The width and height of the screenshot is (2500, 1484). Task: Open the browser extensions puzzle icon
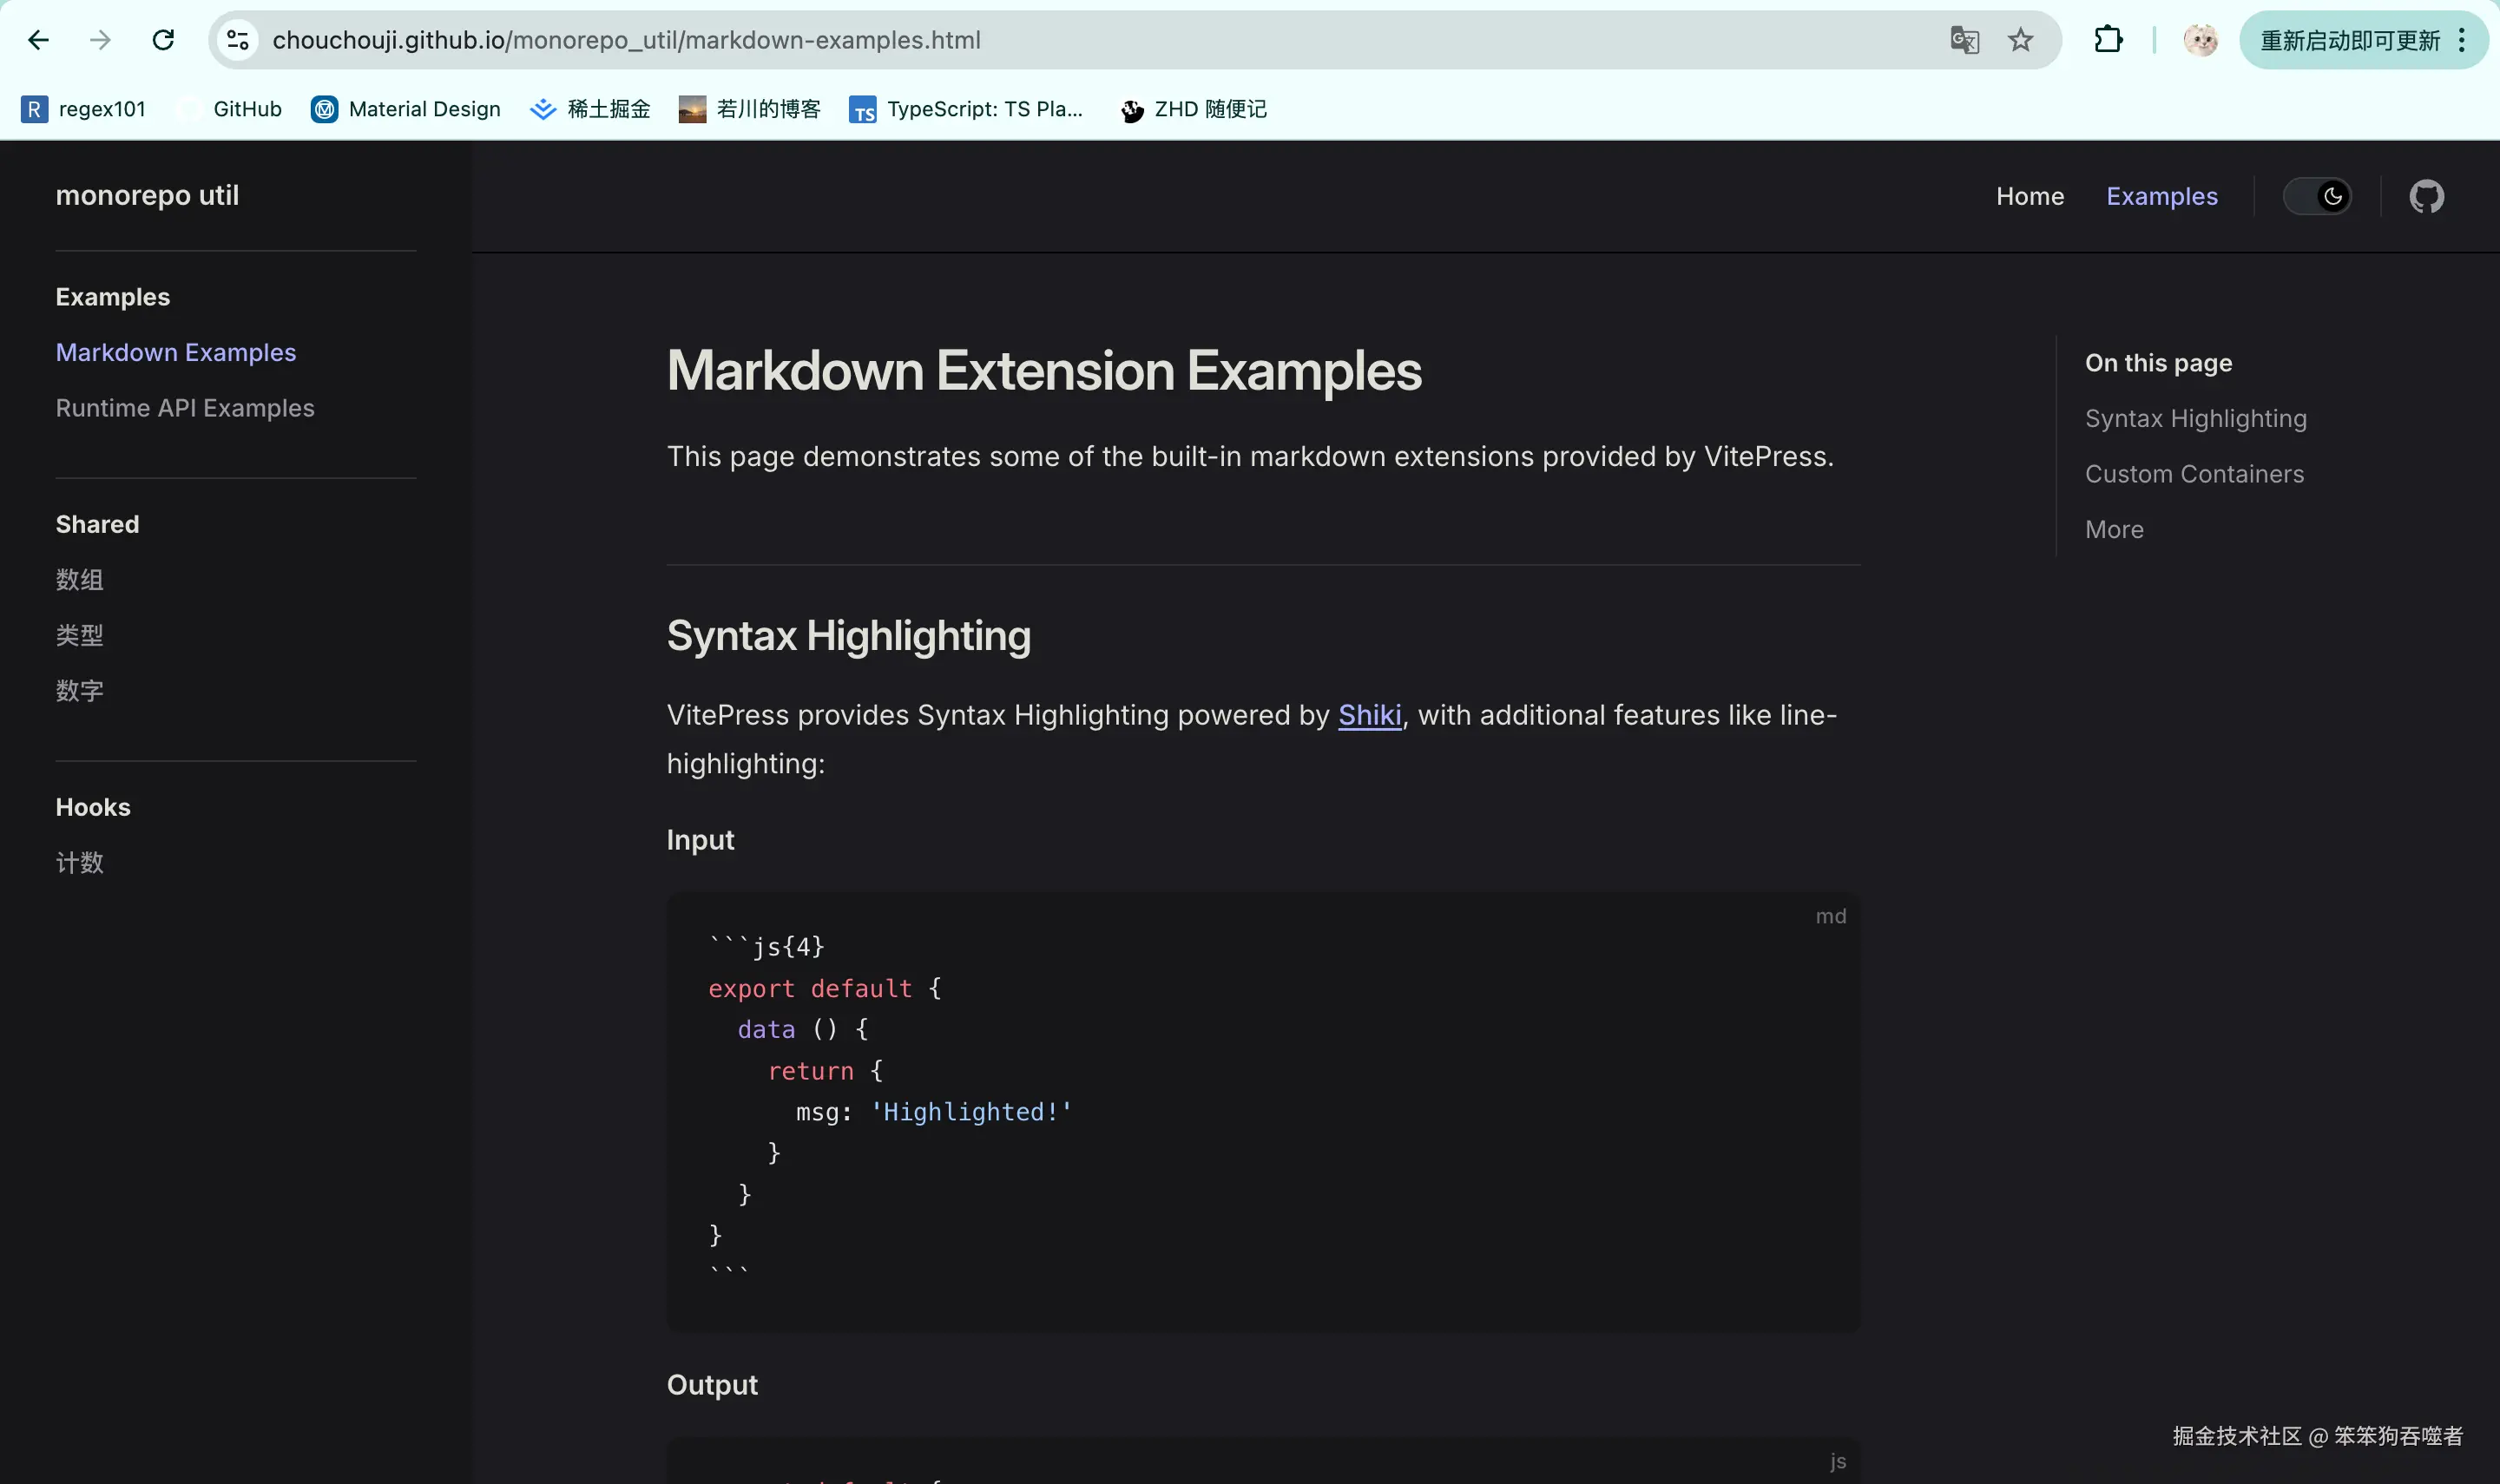click(x=2108, y=40)
